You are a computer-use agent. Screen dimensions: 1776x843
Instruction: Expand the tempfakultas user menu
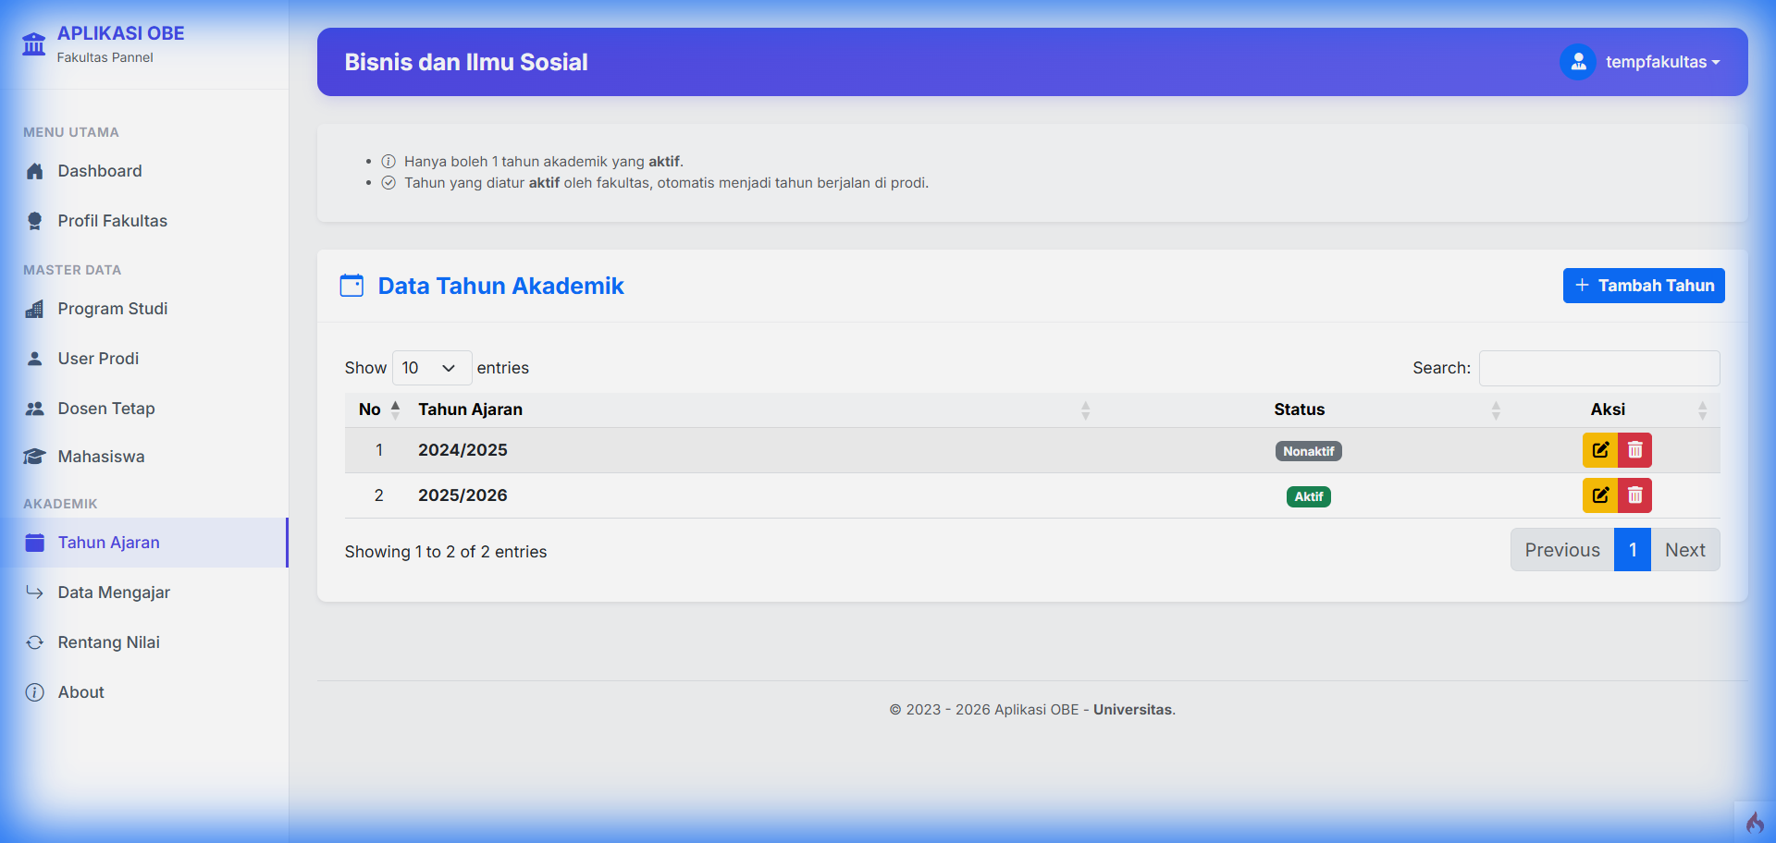click(1662, 62)
